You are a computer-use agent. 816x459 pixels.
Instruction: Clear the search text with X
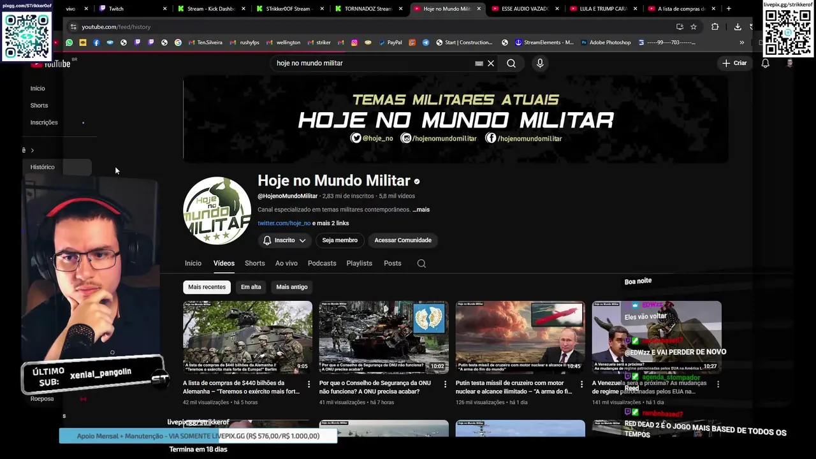pyautogui.click(x=491, y=63)
